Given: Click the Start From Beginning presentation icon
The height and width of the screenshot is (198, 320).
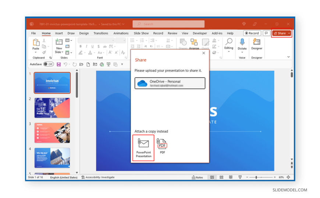Looking at the screenshot, I should pos(109,64).
